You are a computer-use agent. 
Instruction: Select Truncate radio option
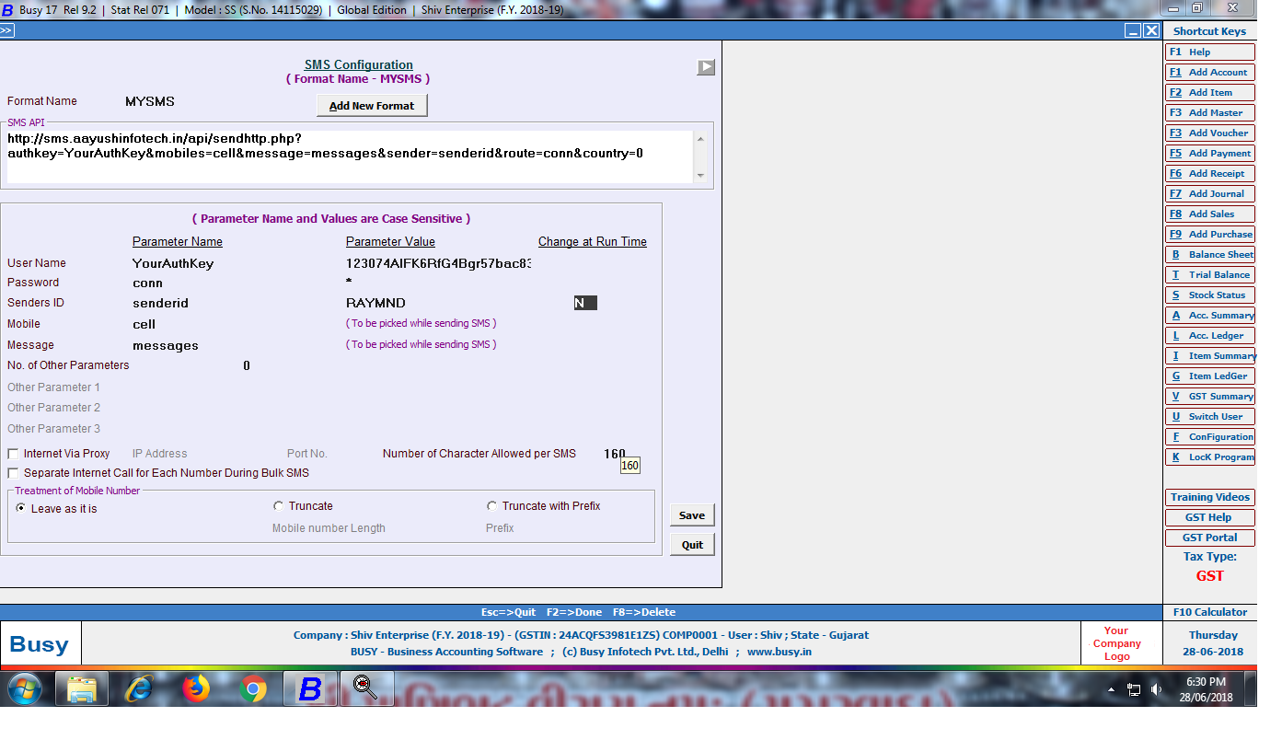coord(279,506)
